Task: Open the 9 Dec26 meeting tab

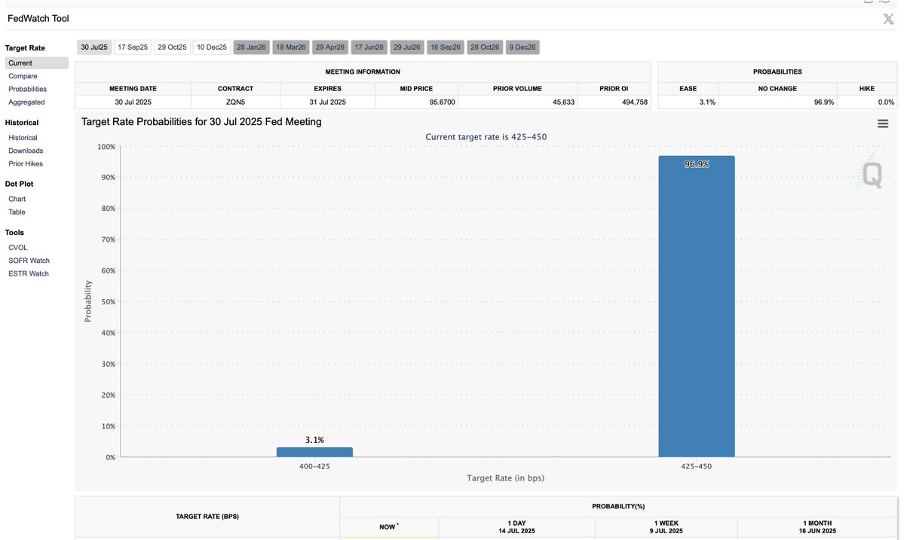Action: point(522,47)
